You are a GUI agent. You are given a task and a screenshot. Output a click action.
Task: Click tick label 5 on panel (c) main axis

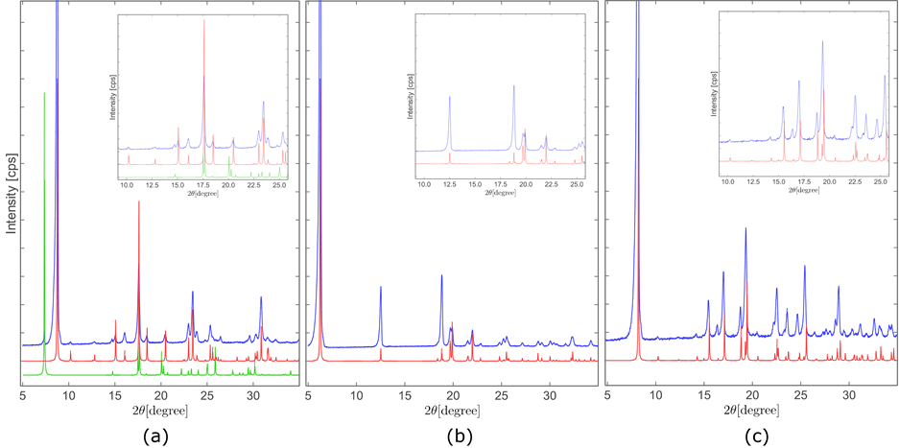click(x=607, y=396)
